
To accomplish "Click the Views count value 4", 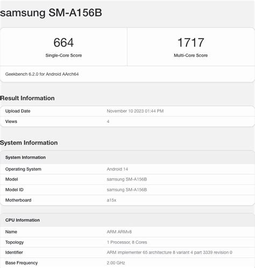I will pyautogui.click(x=108, y=121).
